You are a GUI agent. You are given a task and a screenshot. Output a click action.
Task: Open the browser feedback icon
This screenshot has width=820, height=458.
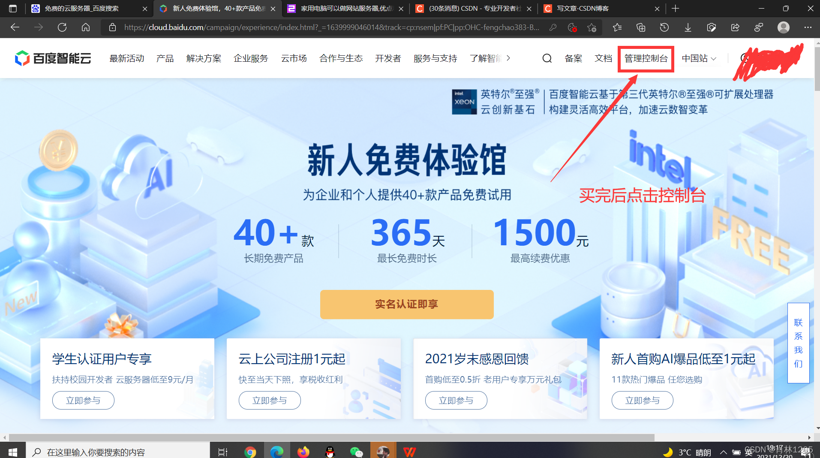pyautogui.click(x=759, y=27)
